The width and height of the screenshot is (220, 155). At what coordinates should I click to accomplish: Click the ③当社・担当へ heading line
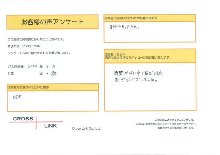pos(115,54)
